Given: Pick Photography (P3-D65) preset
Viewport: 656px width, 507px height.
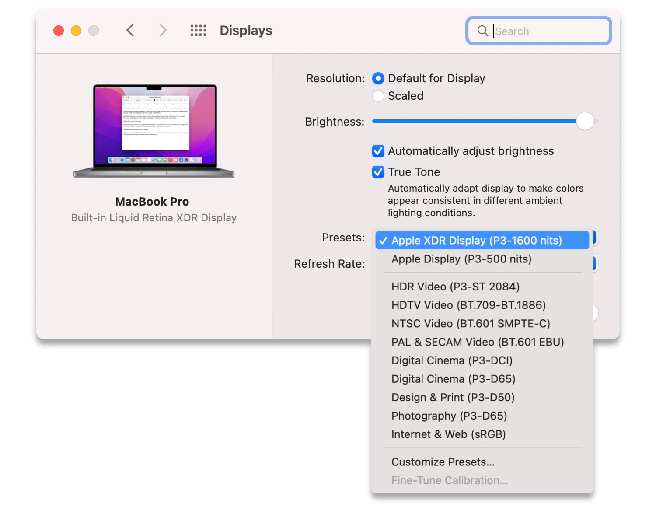Looking at the screenshot, I should click(482, 416).
